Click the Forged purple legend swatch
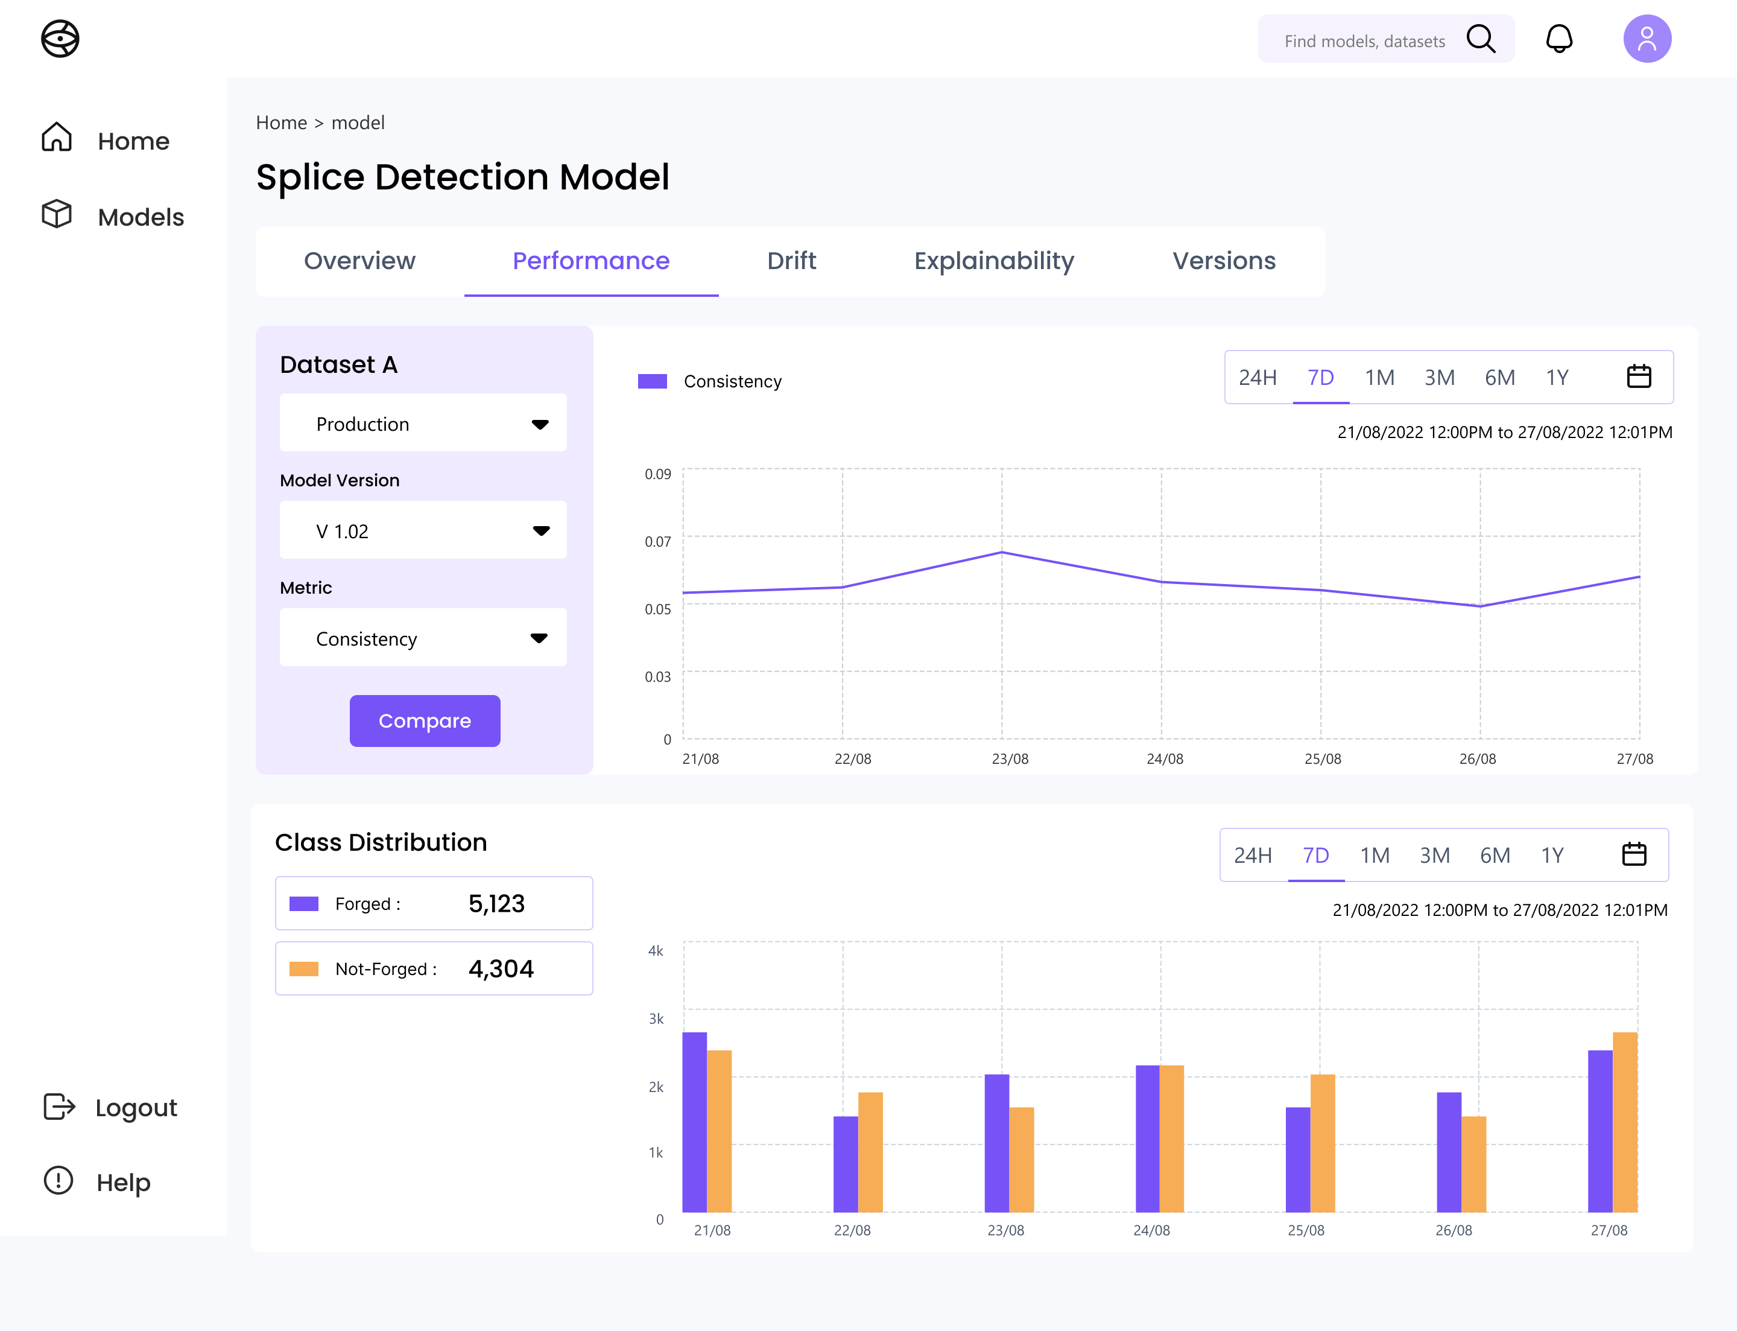Viewport: 1737px width, 1331px height. click(304, 904)
